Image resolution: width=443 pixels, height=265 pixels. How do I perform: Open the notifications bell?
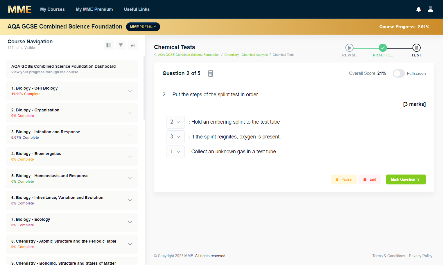point(419,9)
